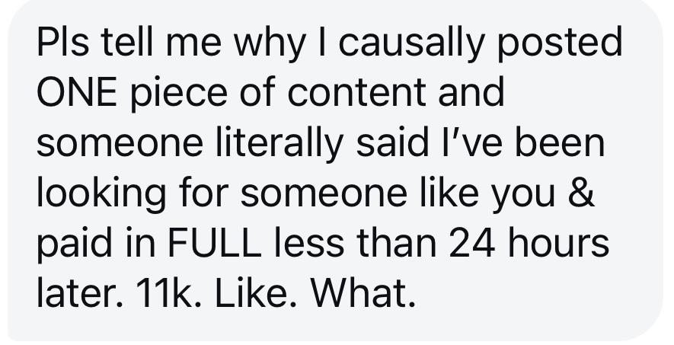Click the capitalized word "ONE"

77,92
